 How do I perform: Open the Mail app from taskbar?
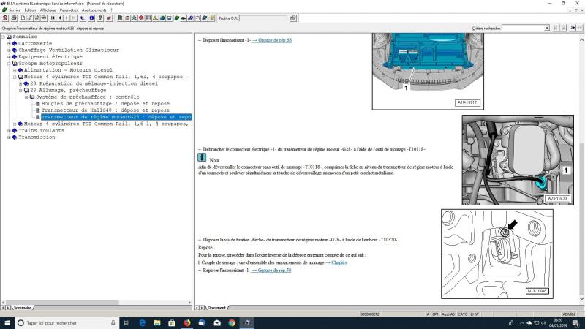pos(216,322)
